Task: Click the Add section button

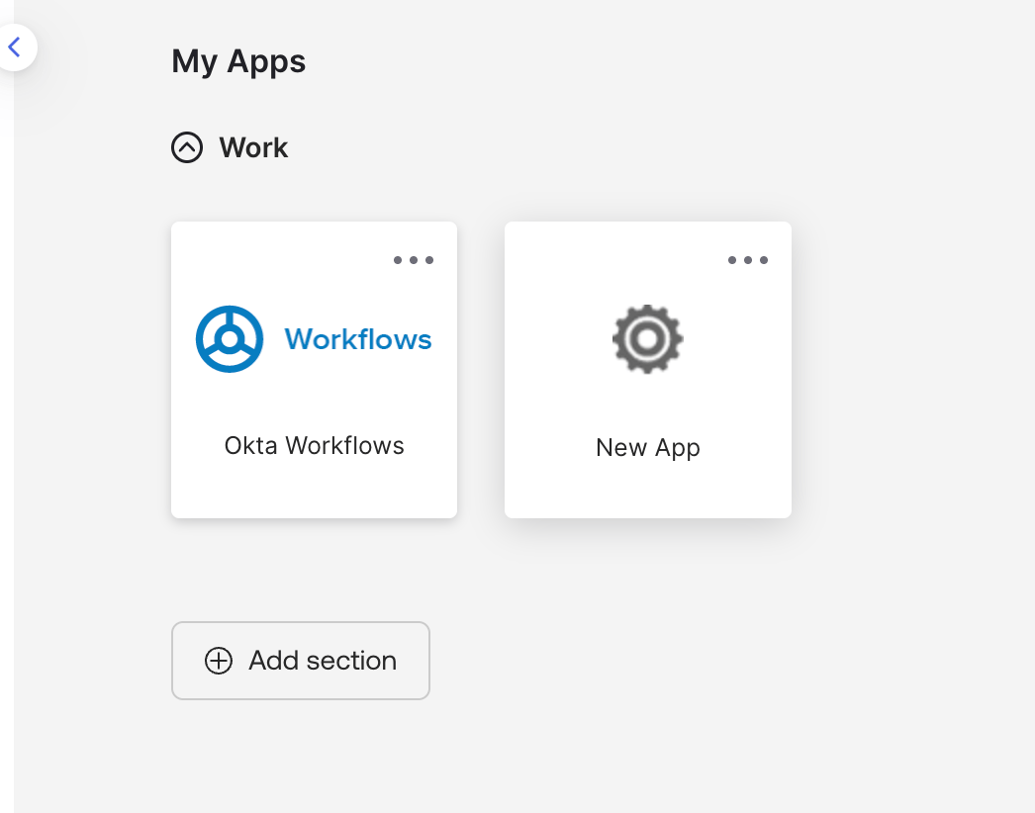Action: click(301, 661)
